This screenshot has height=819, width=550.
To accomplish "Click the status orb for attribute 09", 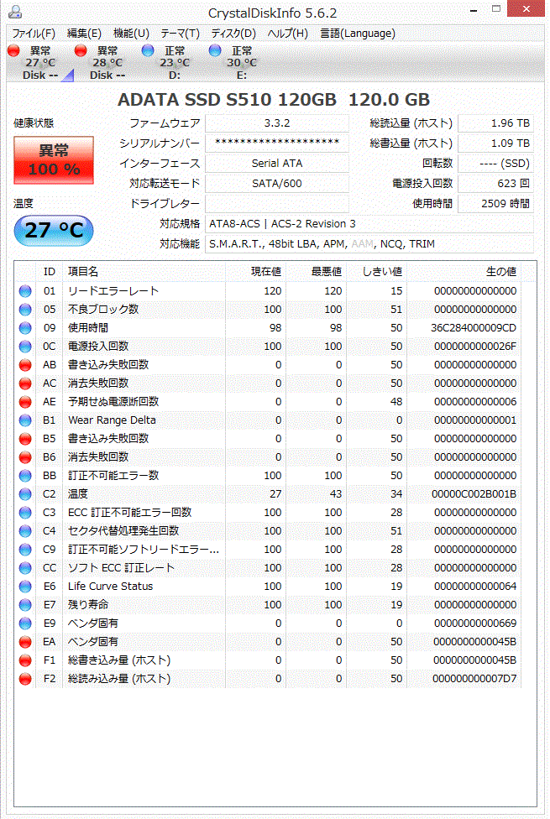I will [25, 328].
